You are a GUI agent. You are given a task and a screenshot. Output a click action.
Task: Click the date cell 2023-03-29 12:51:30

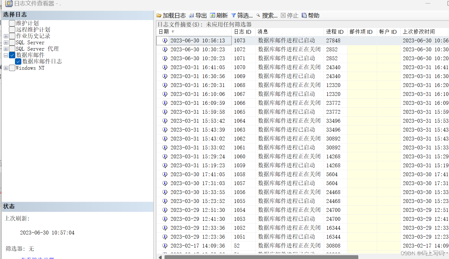(198, 210)
